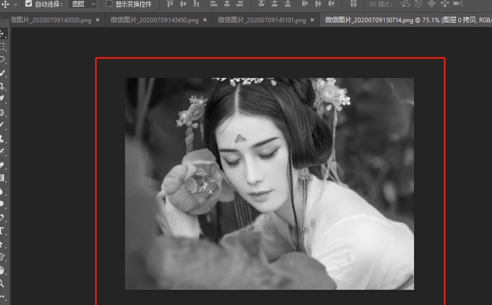Select the Clone Stamp tool
This screenshot has height=305, width=492.
(x=2, y=138)
